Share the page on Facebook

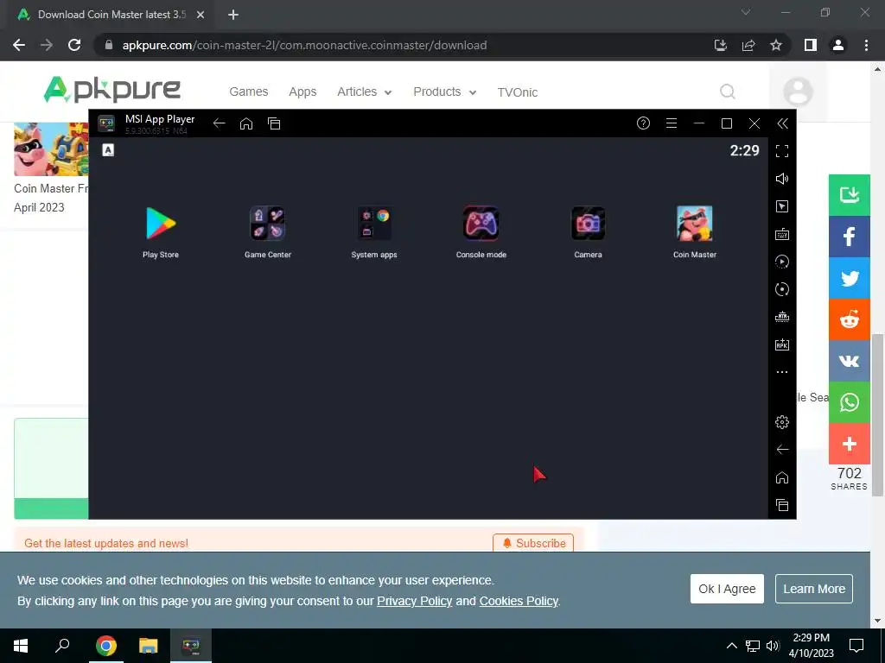(850, 237)
